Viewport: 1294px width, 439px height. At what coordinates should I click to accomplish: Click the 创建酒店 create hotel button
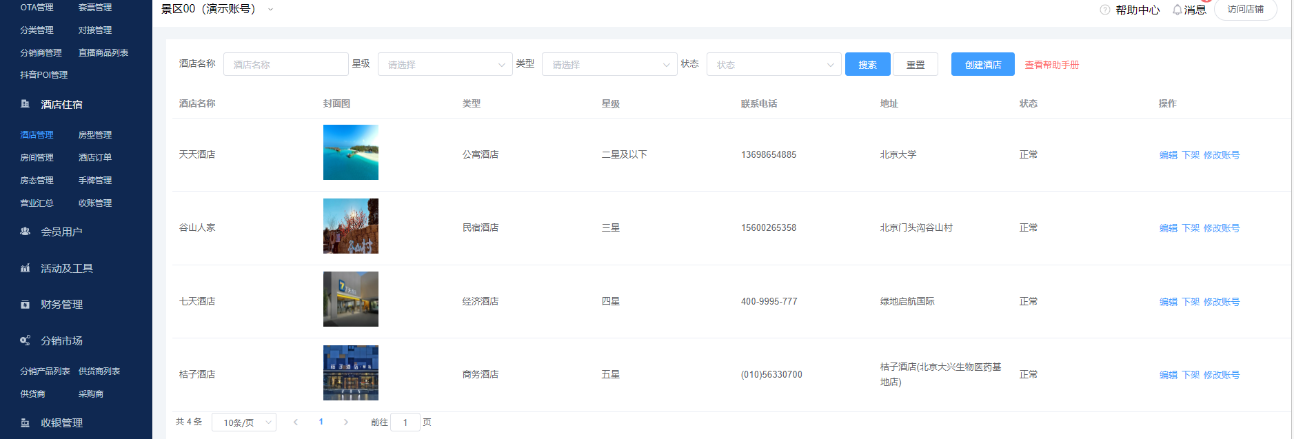point(982,65)
